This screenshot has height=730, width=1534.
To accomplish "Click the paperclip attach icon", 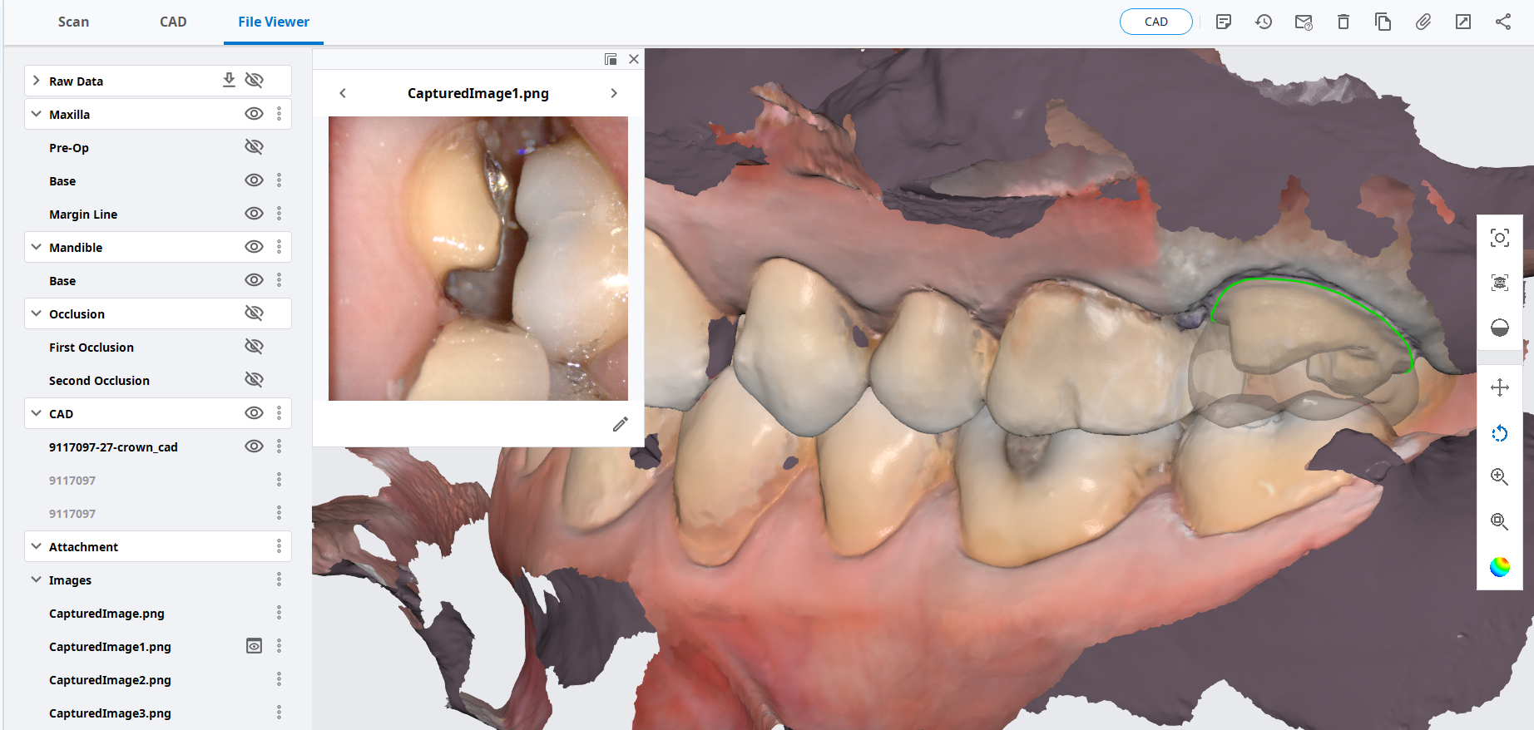I will coord(1423,22).
